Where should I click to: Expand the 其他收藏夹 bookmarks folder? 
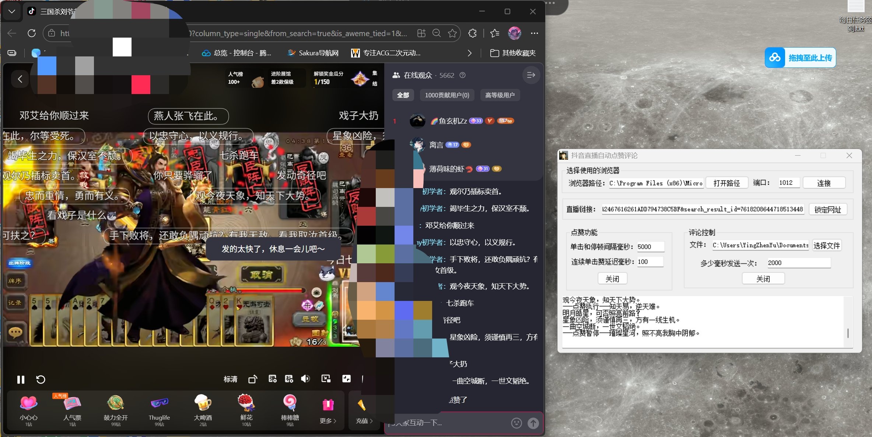pyautogui.click(x=513, y=53)
